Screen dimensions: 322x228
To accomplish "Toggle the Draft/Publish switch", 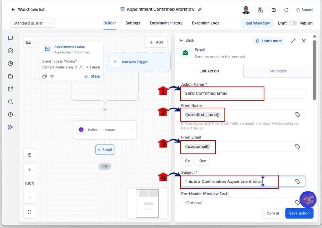I will 293,23.
